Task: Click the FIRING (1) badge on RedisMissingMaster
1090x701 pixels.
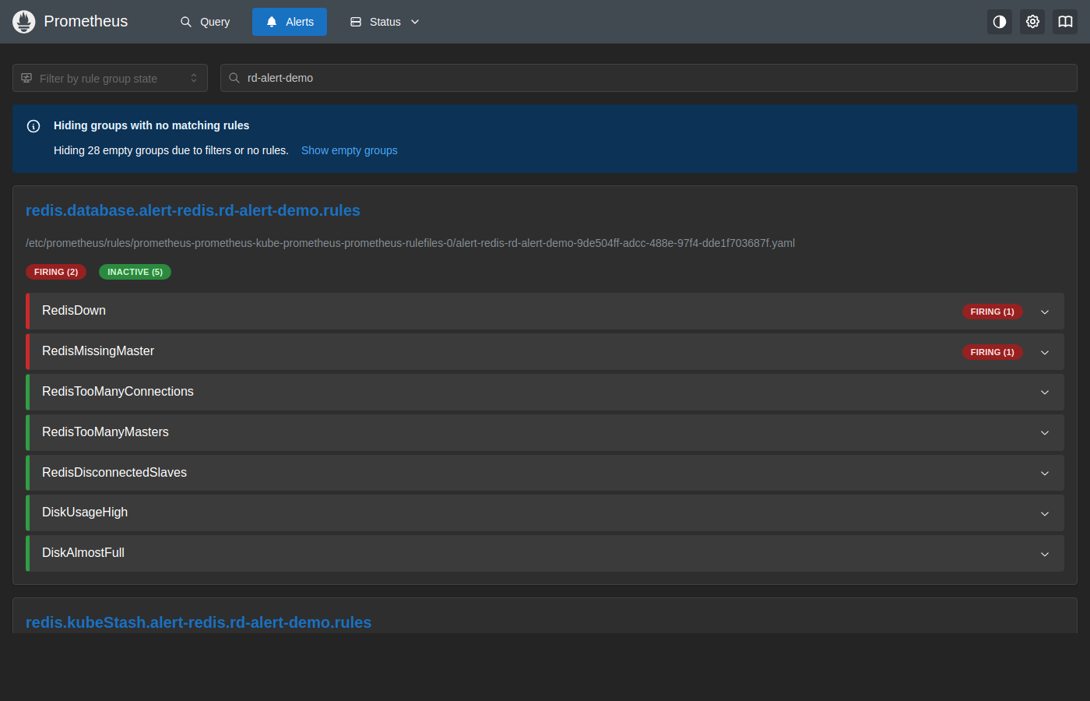Action: 992,352
